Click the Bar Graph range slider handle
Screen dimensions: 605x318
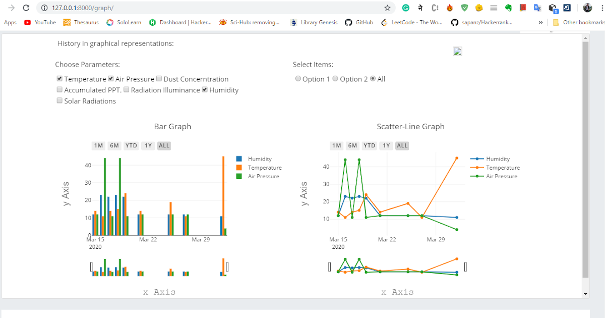coord(91,267)
